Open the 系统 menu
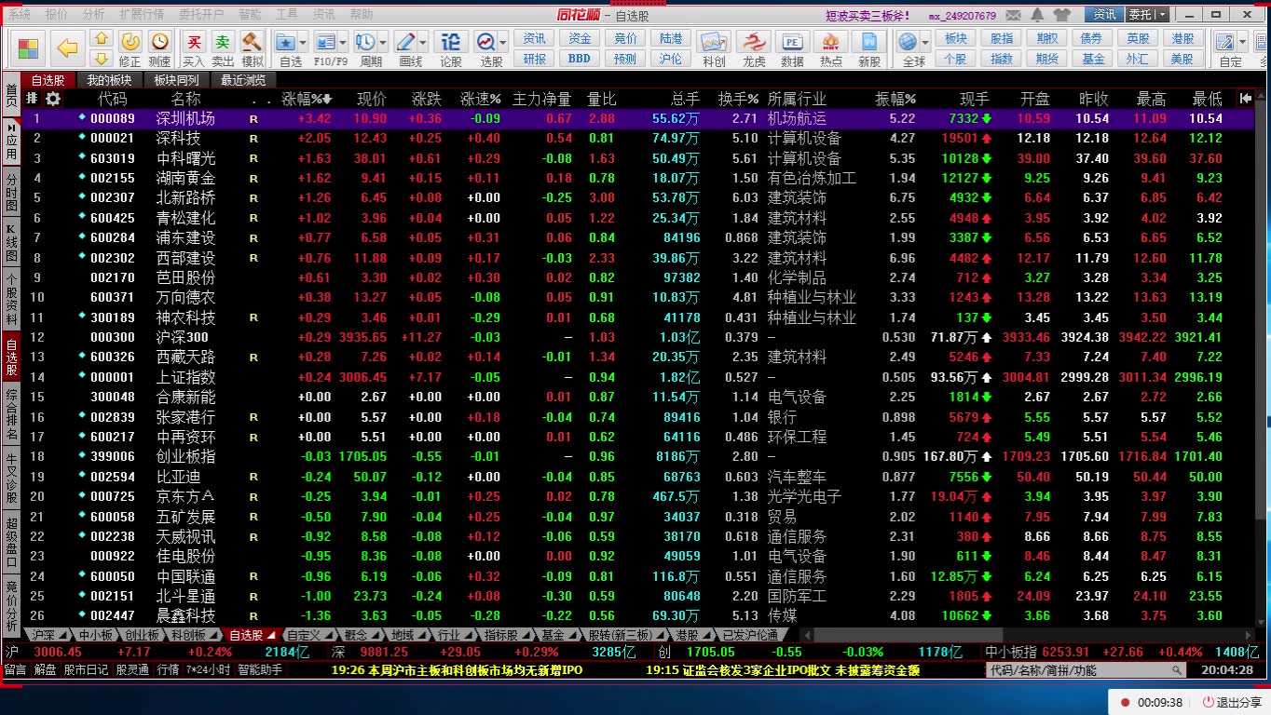 pyautogui.click(x=20, y=15)
